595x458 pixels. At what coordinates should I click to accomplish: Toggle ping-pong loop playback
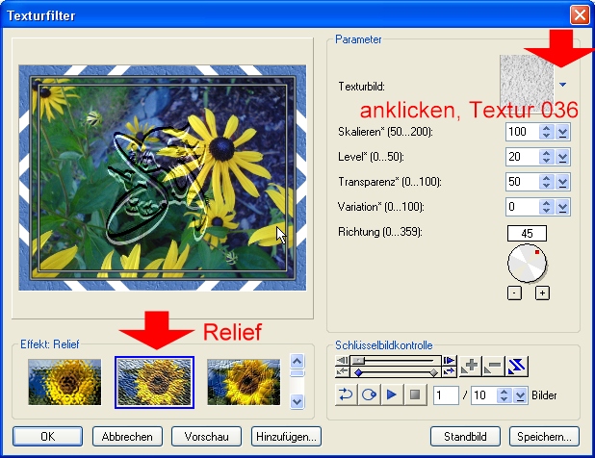346,394
